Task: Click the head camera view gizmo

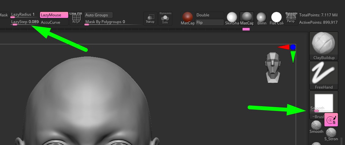Action: [x=273, y=67]
